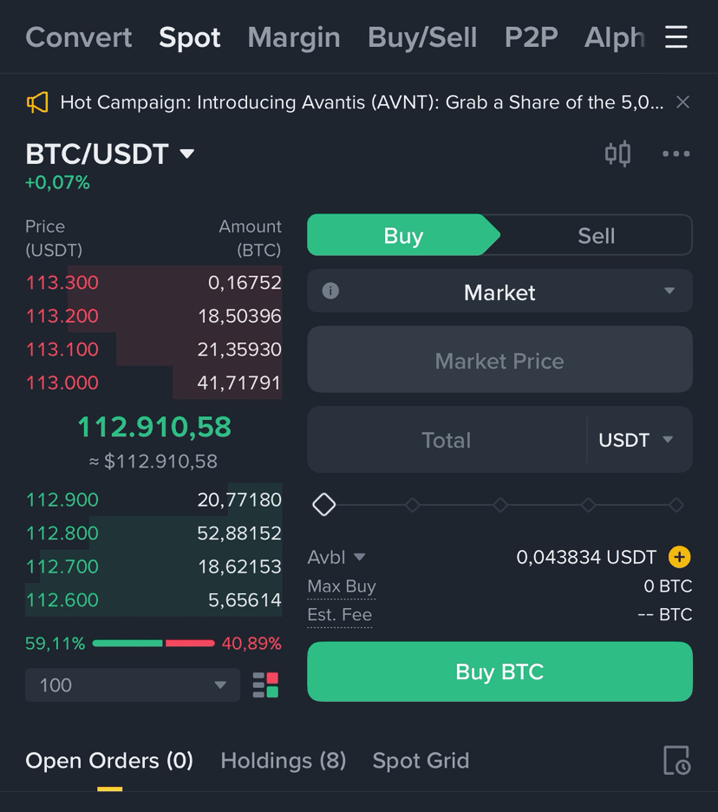Screen dimensions: 718x812
Task: Click the megaphone announcement icon
Action: [37, 102]
